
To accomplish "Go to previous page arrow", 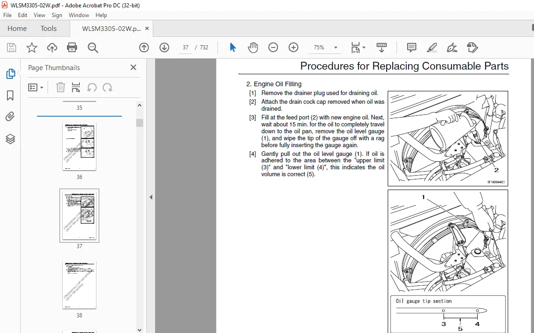I will [144, 48].
